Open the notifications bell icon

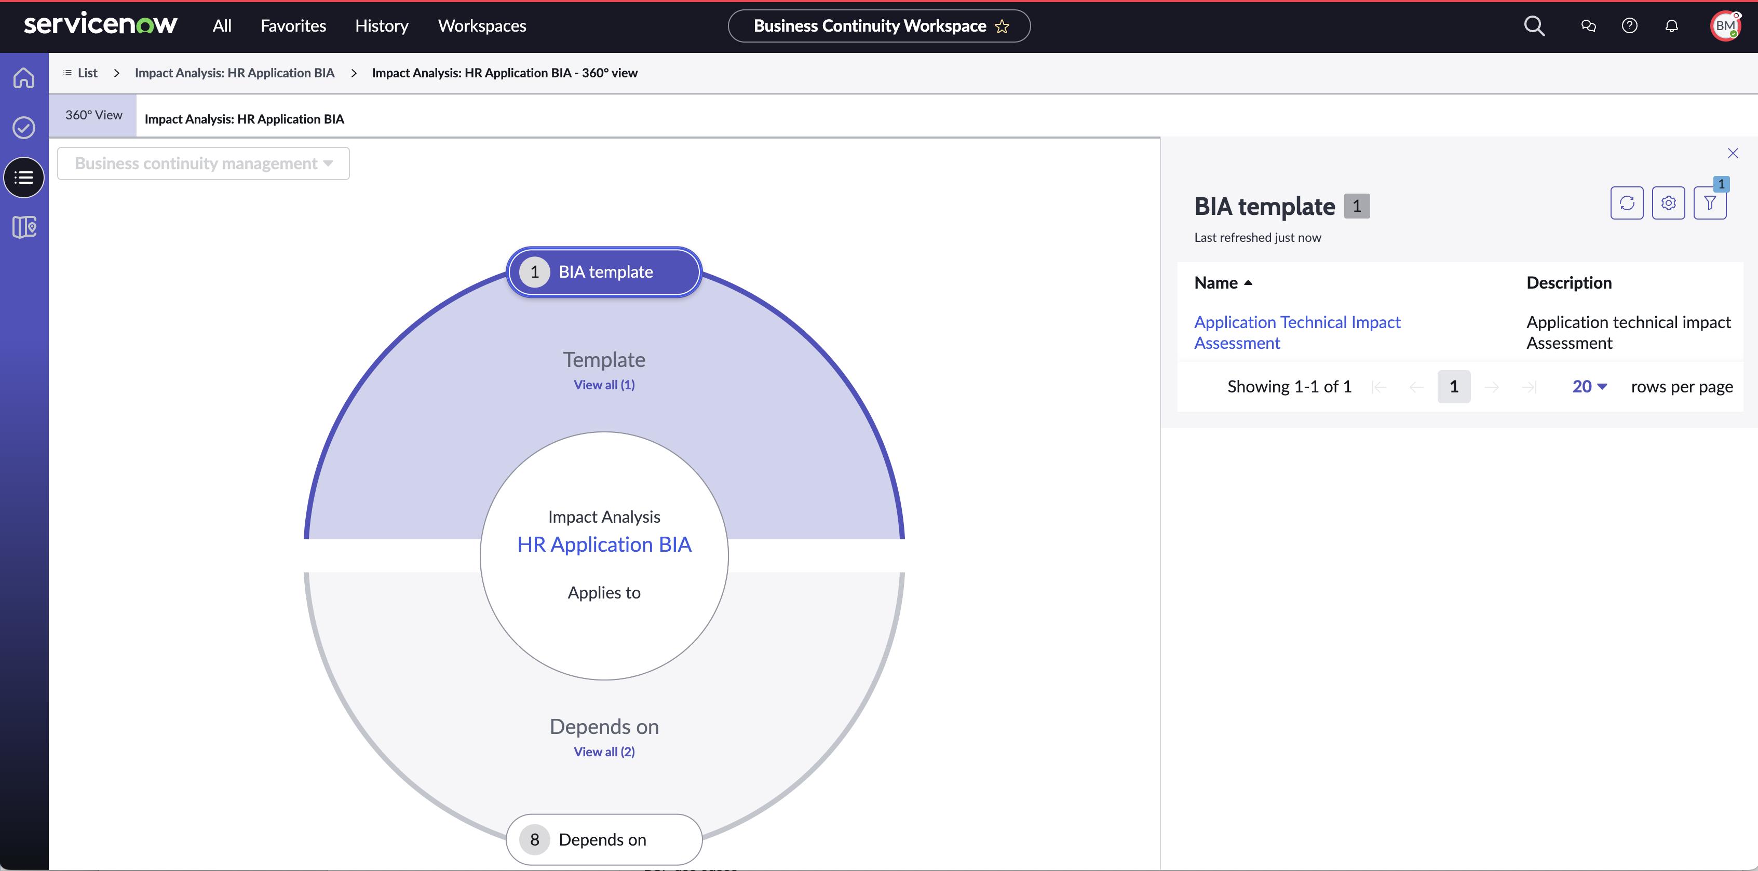pyautogui.click(x=1671, y=26)
